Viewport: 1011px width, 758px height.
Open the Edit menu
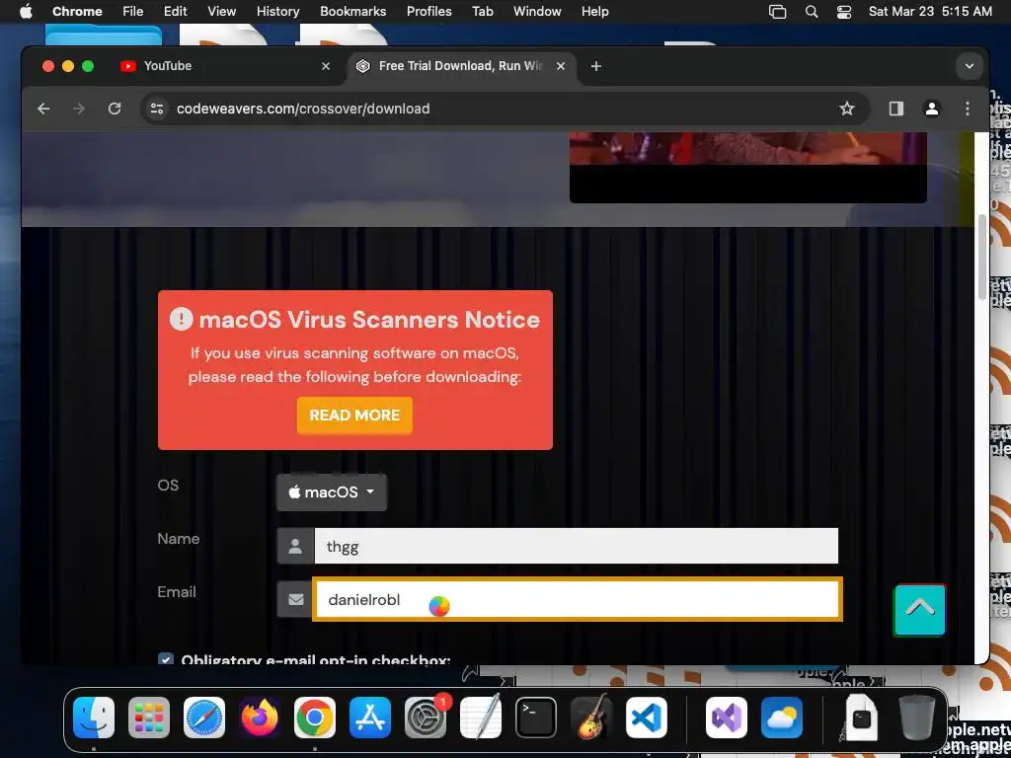(x=176, y=12)
